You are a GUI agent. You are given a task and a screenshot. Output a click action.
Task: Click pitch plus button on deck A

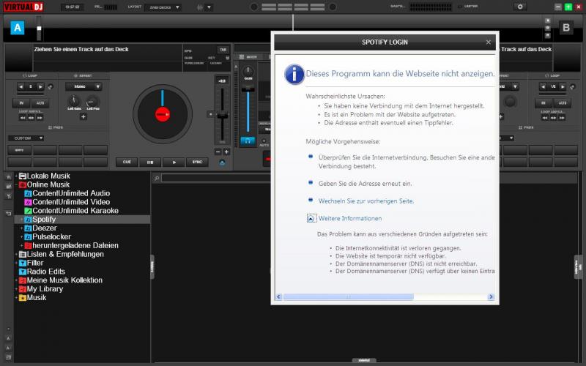point(226,152)
